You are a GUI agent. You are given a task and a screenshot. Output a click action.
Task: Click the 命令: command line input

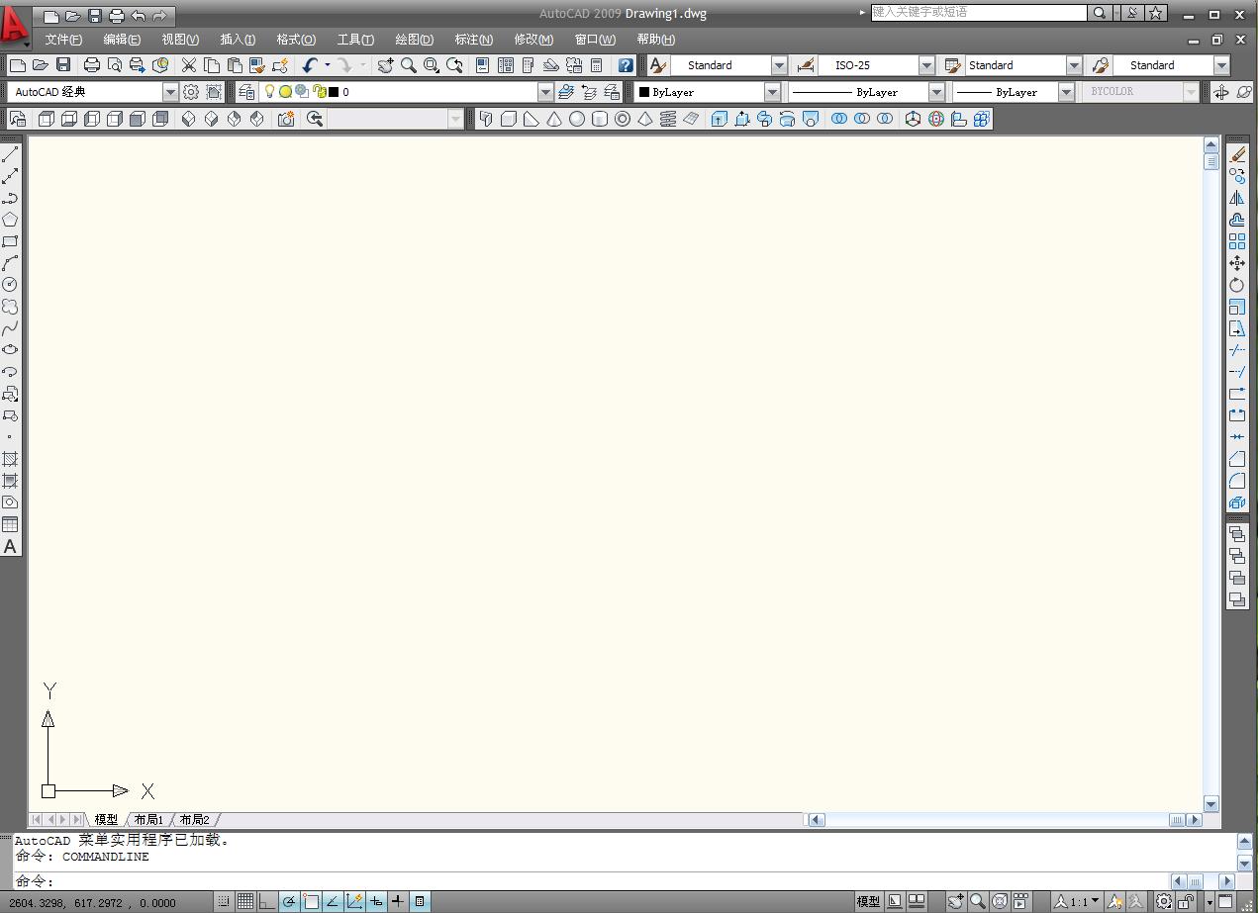[594, 881]
